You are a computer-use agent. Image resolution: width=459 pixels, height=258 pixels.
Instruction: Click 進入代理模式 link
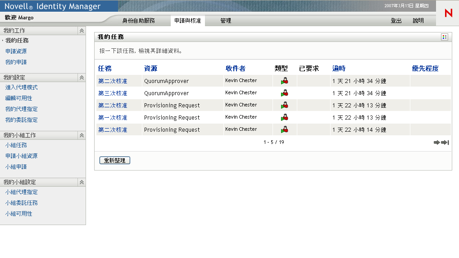point(21,88)
